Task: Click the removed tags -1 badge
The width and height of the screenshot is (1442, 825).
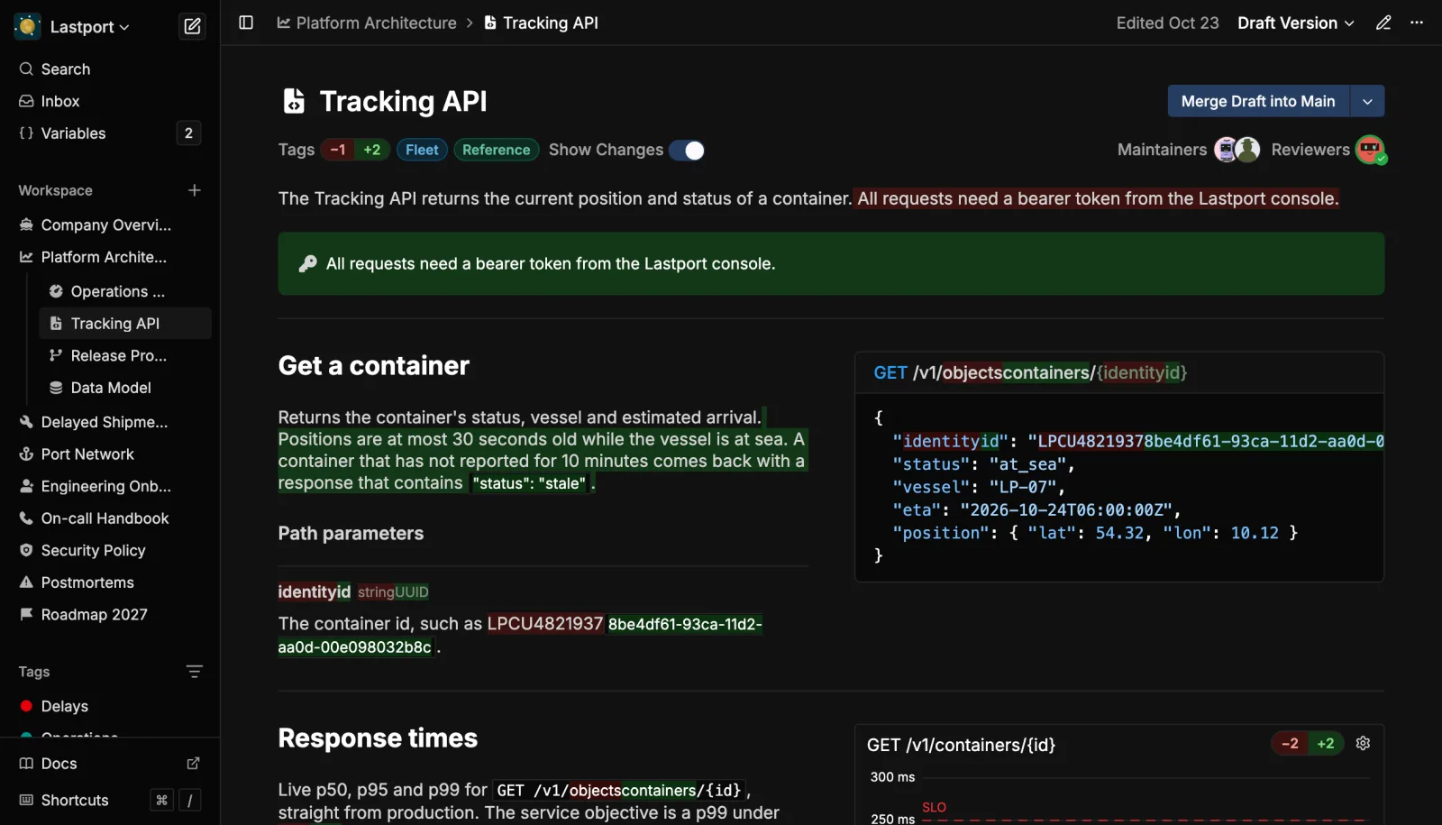Action: pos(338,150)
